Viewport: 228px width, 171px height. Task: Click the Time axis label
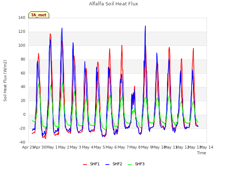tap(202, 153)
